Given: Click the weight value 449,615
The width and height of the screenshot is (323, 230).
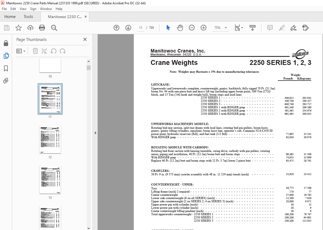Looking at the screenshot, I should [289, 98].
